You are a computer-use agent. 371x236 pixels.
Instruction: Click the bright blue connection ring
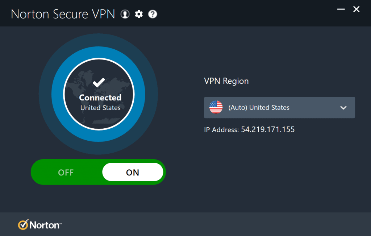coord(57,95)
